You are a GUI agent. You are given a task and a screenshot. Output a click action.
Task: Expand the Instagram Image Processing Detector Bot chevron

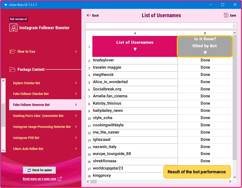tap(76, 127)
